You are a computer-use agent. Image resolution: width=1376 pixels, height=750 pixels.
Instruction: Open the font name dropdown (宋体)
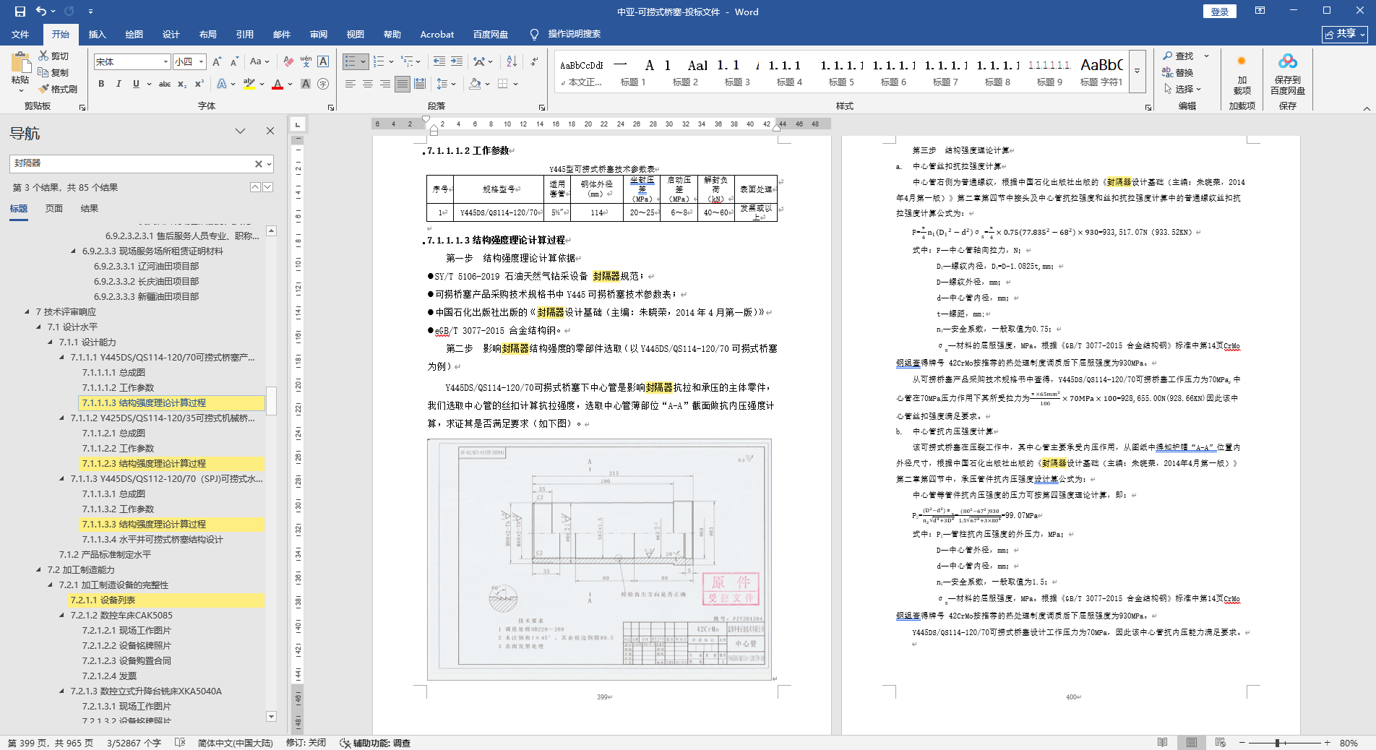[x=165, y=62]
